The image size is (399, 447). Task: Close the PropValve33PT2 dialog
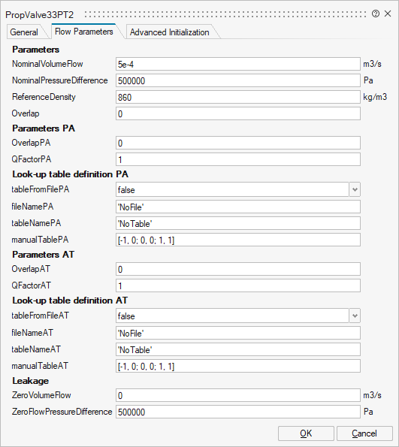(388, 14)
